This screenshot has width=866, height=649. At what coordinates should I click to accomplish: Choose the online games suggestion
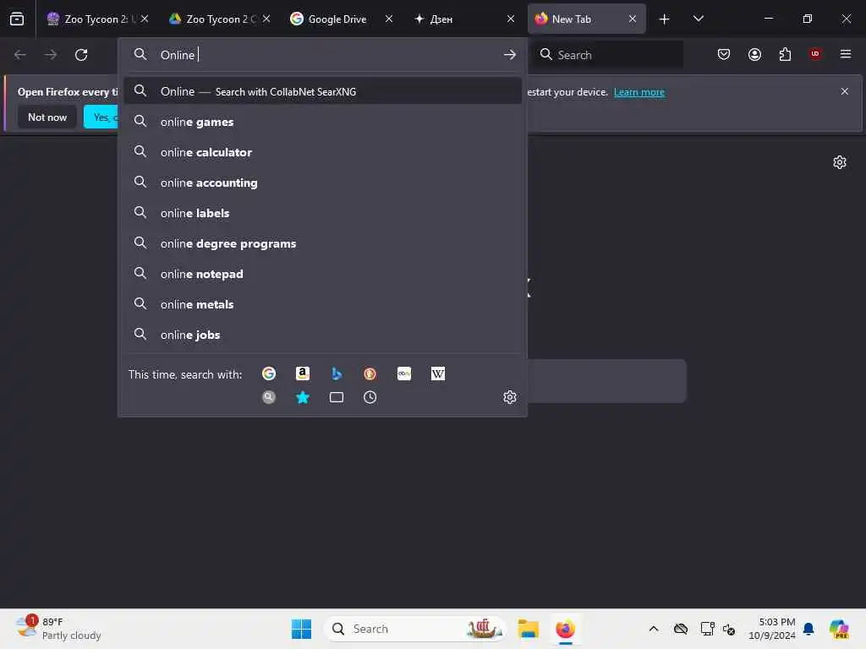[322, 122]
